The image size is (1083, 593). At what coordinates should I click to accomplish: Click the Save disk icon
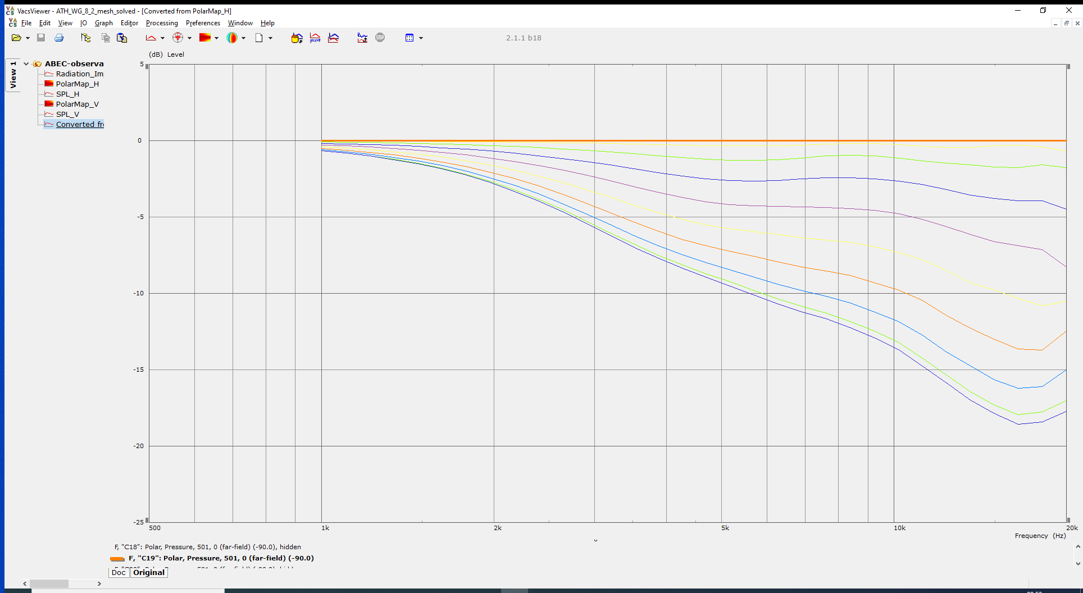click(41, 38)
